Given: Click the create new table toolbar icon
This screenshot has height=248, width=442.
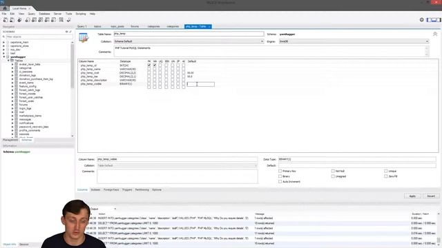Looking at the screenshot, I should pyautogui.click(x=34, y=20).
